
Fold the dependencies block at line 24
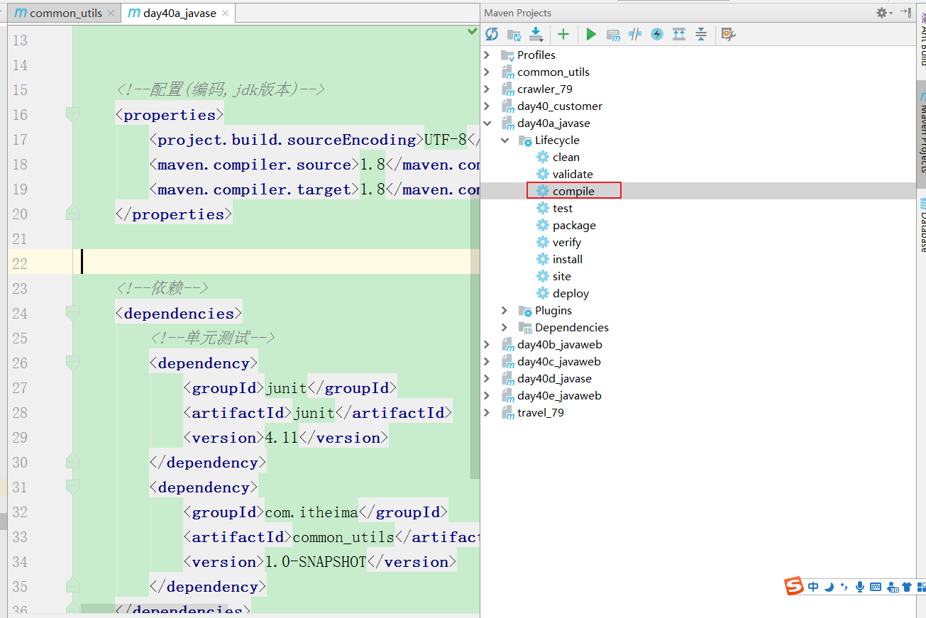click(72, 313)
